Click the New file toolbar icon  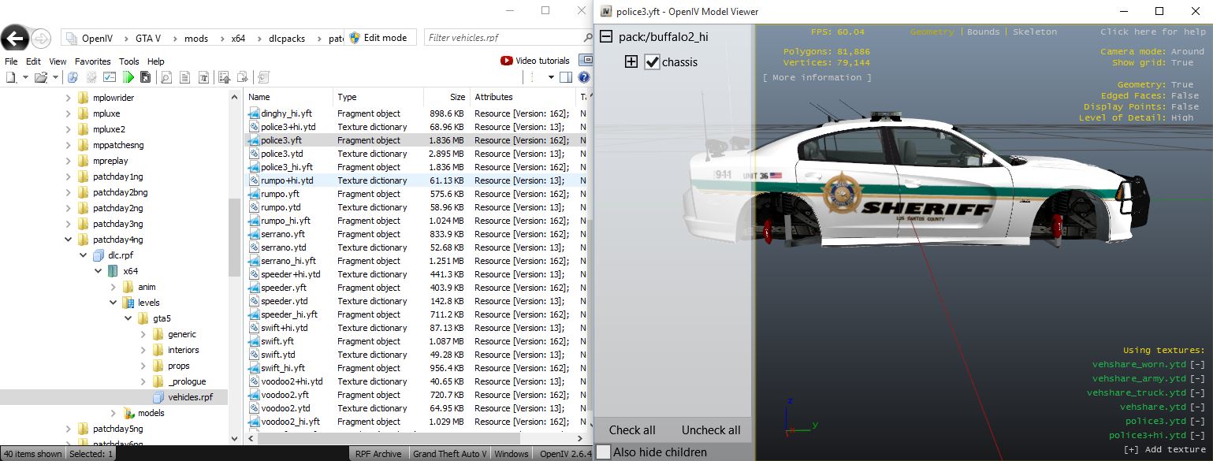tap(11, 77)
